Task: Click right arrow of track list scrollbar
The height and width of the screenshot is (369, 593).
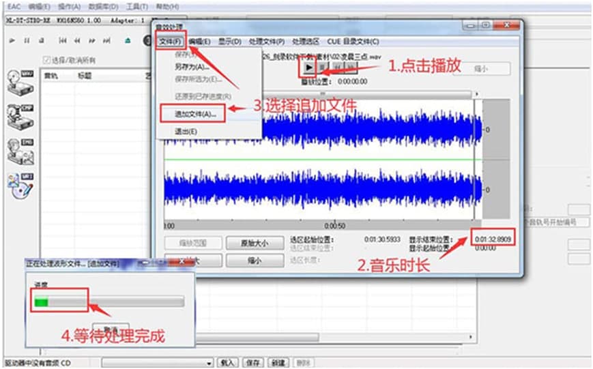Action: point(472,336)
